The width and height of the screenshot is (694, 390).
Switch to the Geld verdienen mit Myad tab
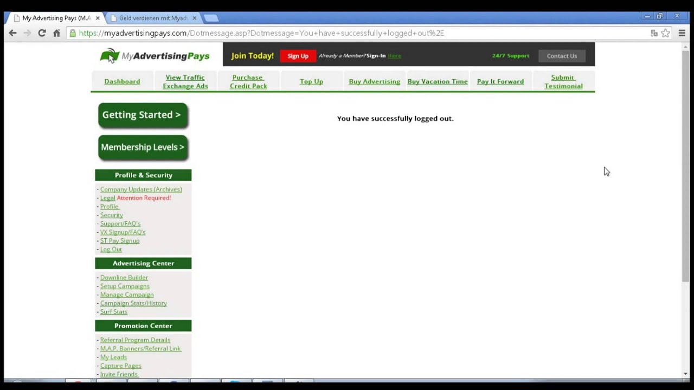point(152,18)
